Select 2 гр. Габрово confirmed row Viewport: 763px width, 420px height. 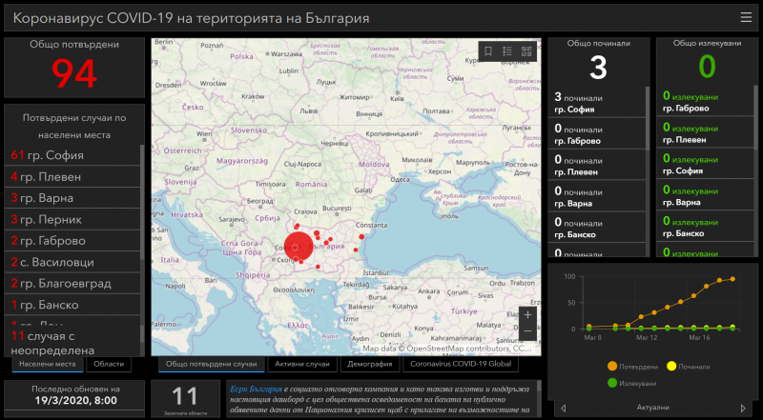(72, 241)
